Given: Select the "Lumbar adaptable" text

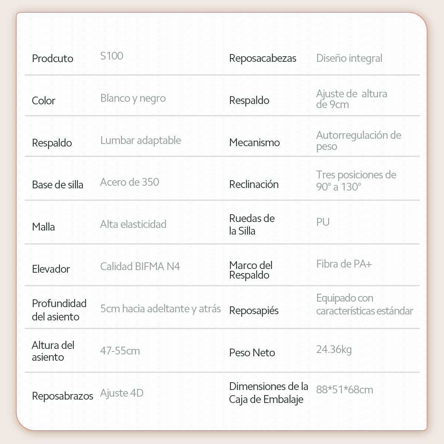Looking at the screenshot, I should 141,141.
